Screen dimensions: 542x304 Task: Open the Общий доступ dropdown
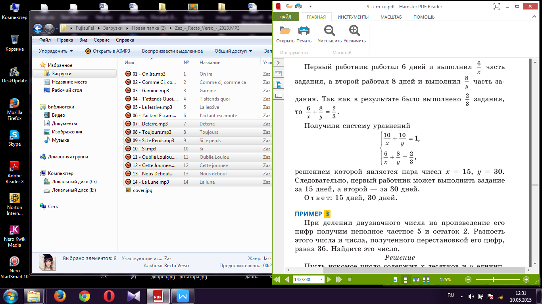coord(233,51)
